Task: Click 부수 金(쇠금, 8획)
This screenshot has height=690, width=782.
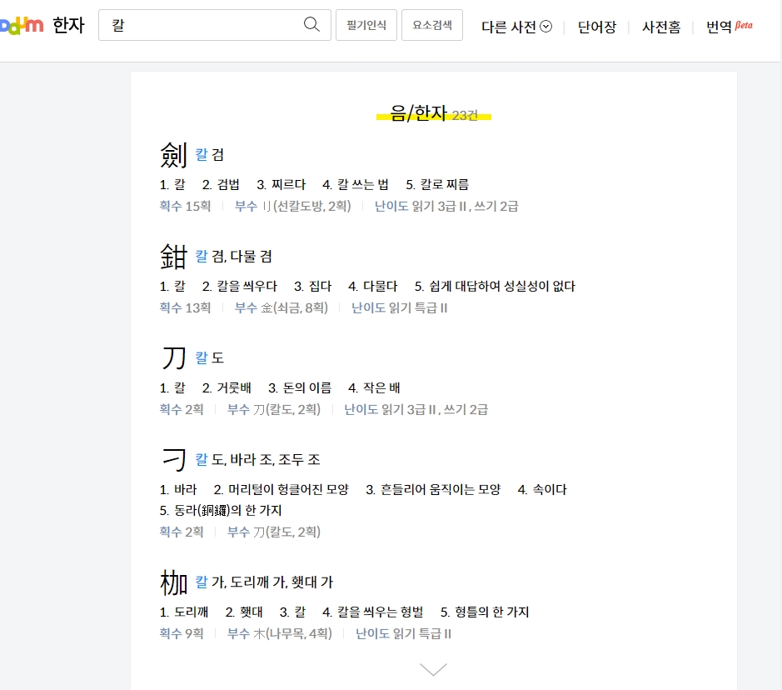Action: 281,307
